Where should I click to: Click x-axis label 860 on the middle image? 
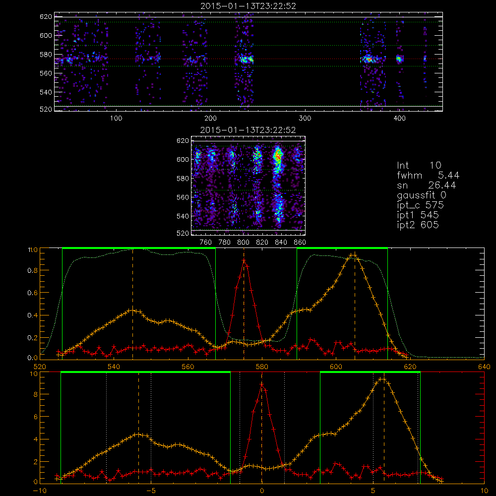pyautogui.click(x=300, y=243)
